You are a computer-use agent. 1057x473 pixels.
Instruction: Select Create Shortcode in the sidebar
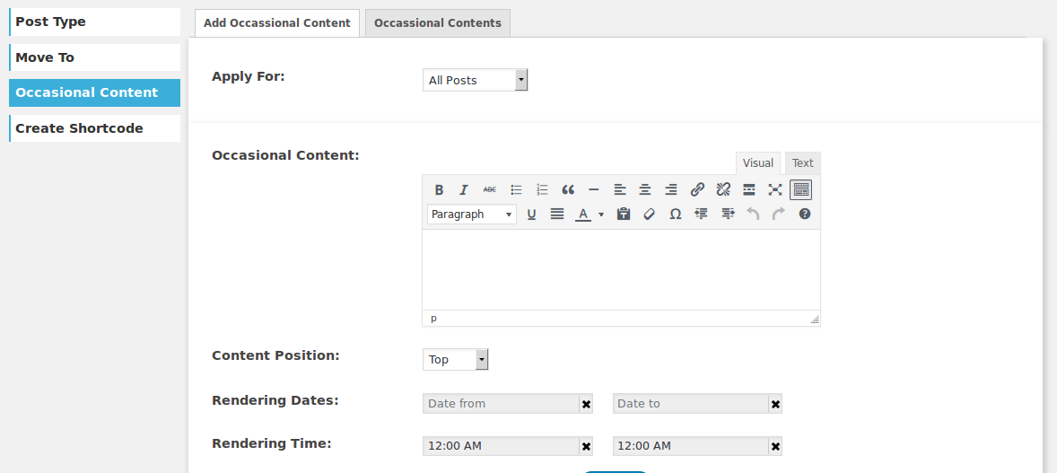pyautogui.click(x=94, y=128)
